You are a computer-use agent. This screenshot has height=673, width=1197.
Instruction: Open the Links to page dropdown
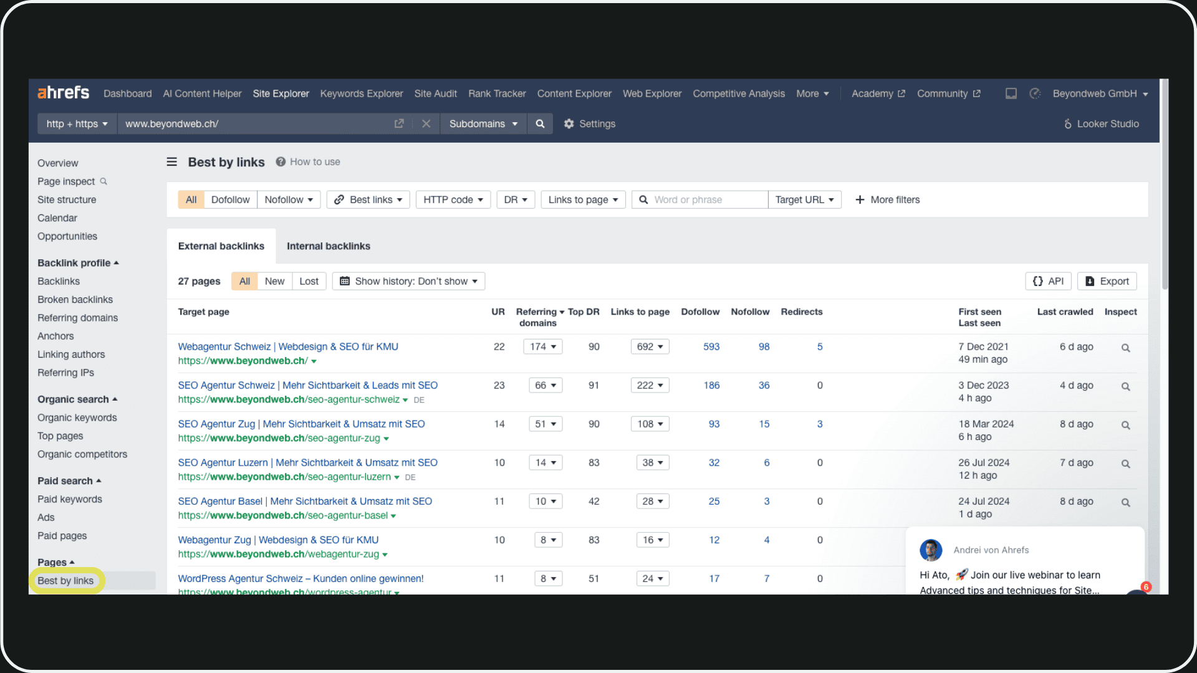[x=583, y=199]
